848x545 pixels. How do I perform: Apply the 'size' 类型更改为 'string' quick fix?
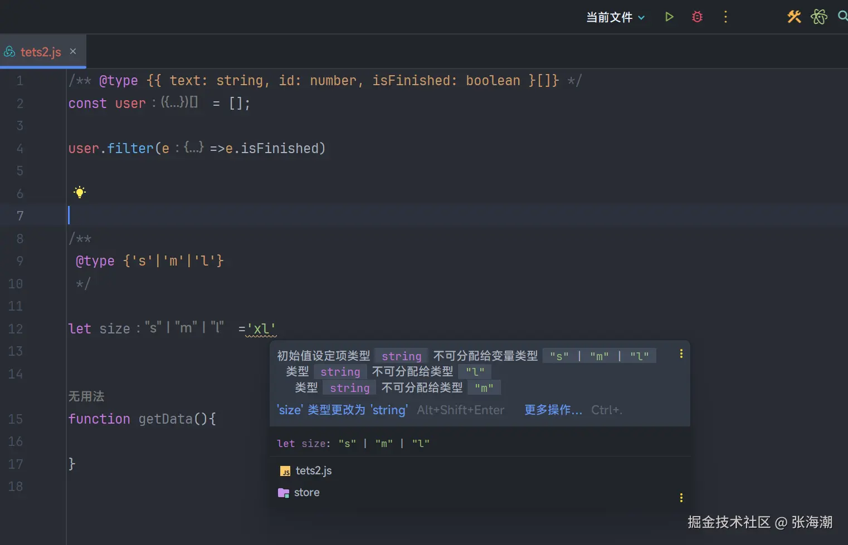click(342, 410)
